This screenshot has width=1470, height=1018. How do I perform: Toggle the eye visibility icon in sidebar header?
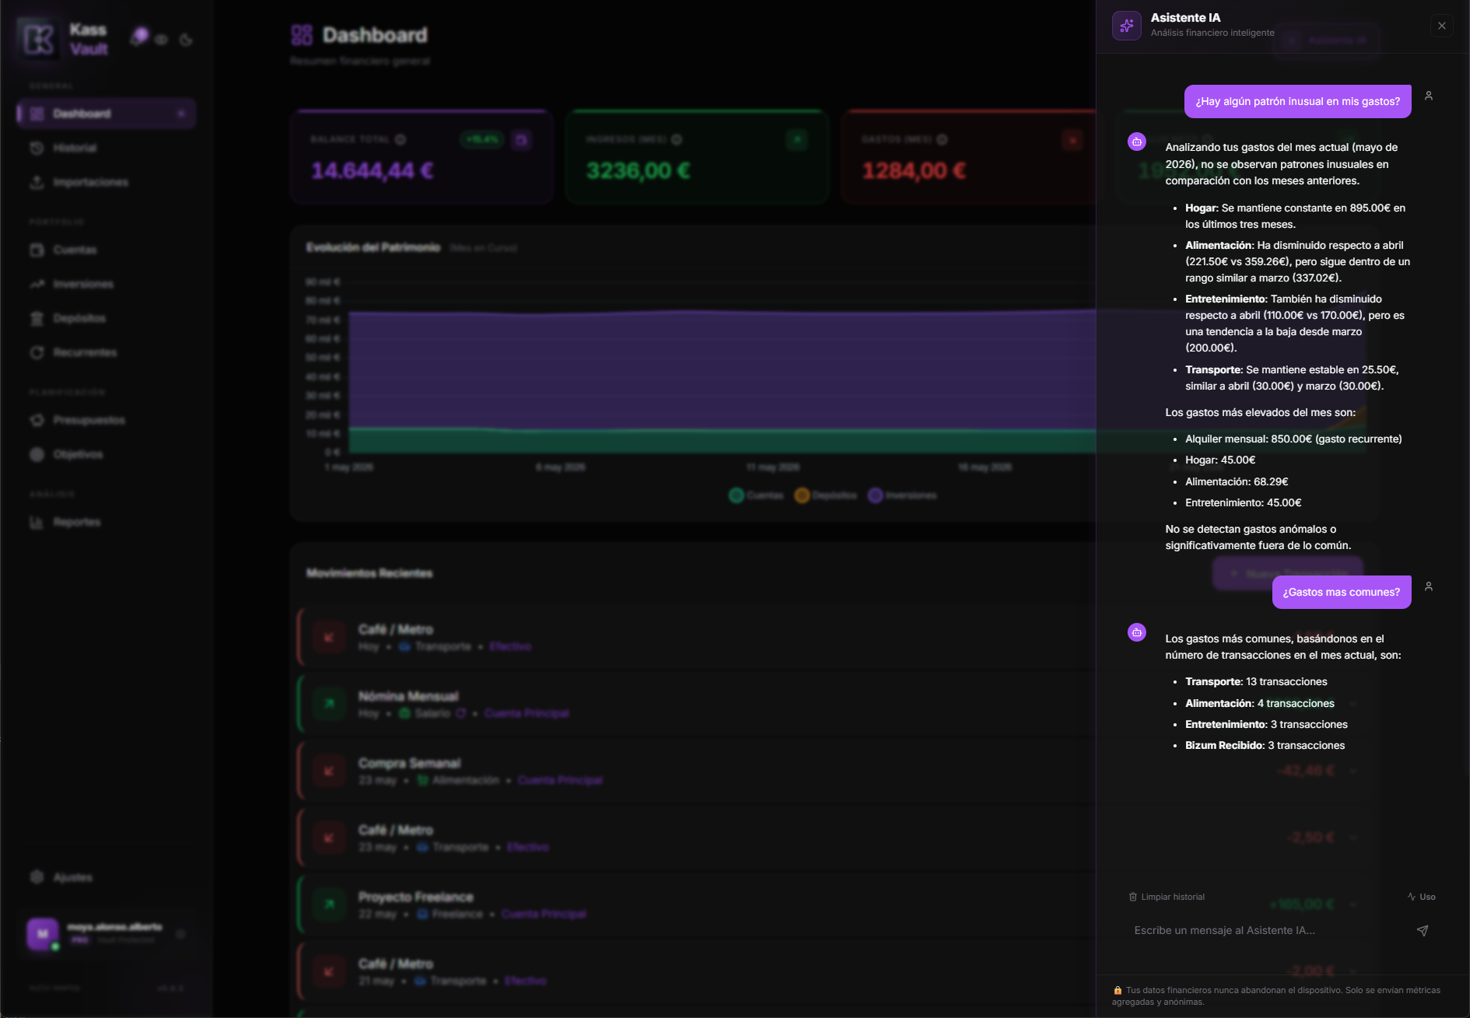click(161, 40)
